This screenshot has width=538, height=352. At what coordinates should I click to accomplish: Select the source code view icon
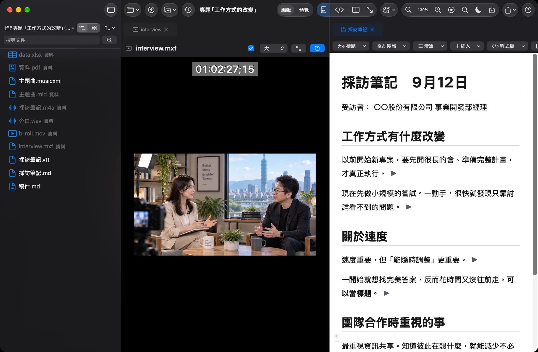[x=339, y=10]
